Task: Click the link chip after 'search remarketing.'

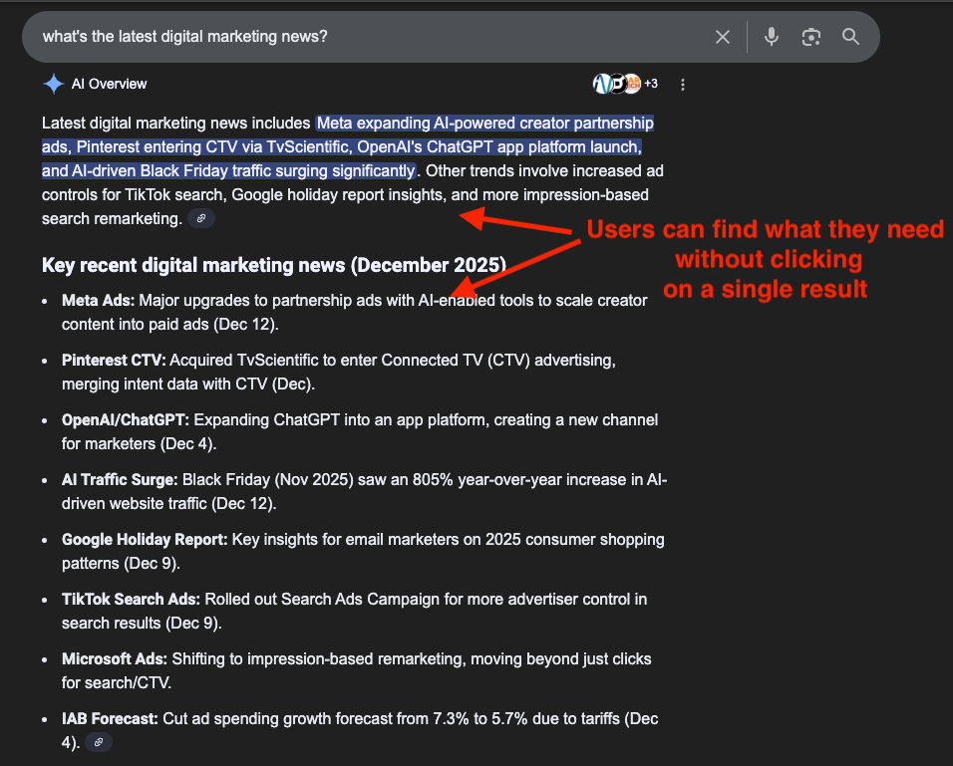Action: click(201, 218)
